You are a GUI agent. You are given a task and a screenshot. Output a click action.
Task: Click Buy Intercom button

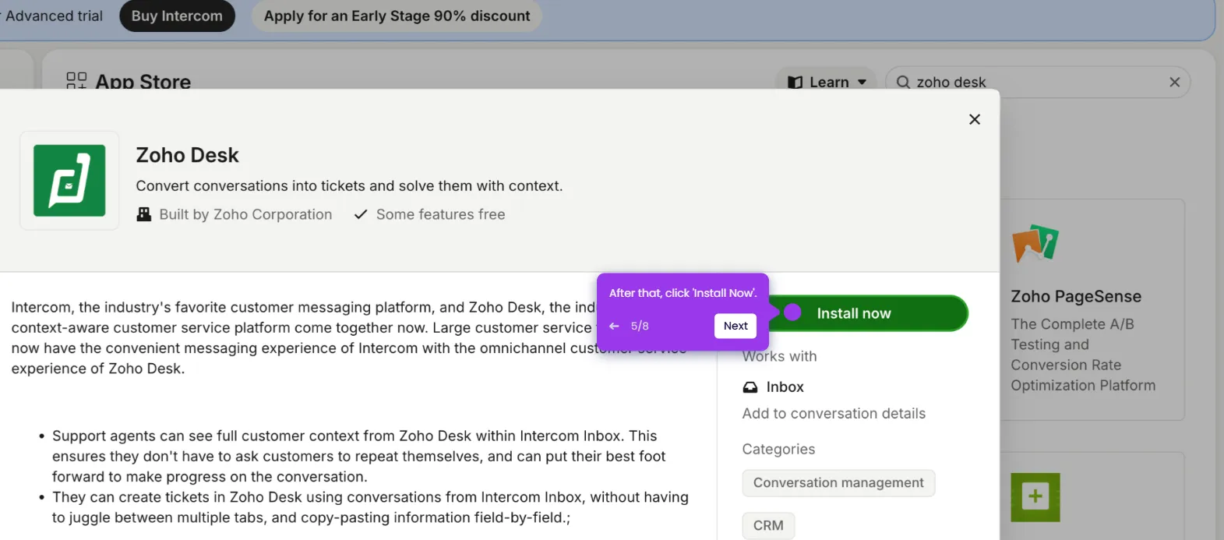pyautogui.click(x=177, y=16)
